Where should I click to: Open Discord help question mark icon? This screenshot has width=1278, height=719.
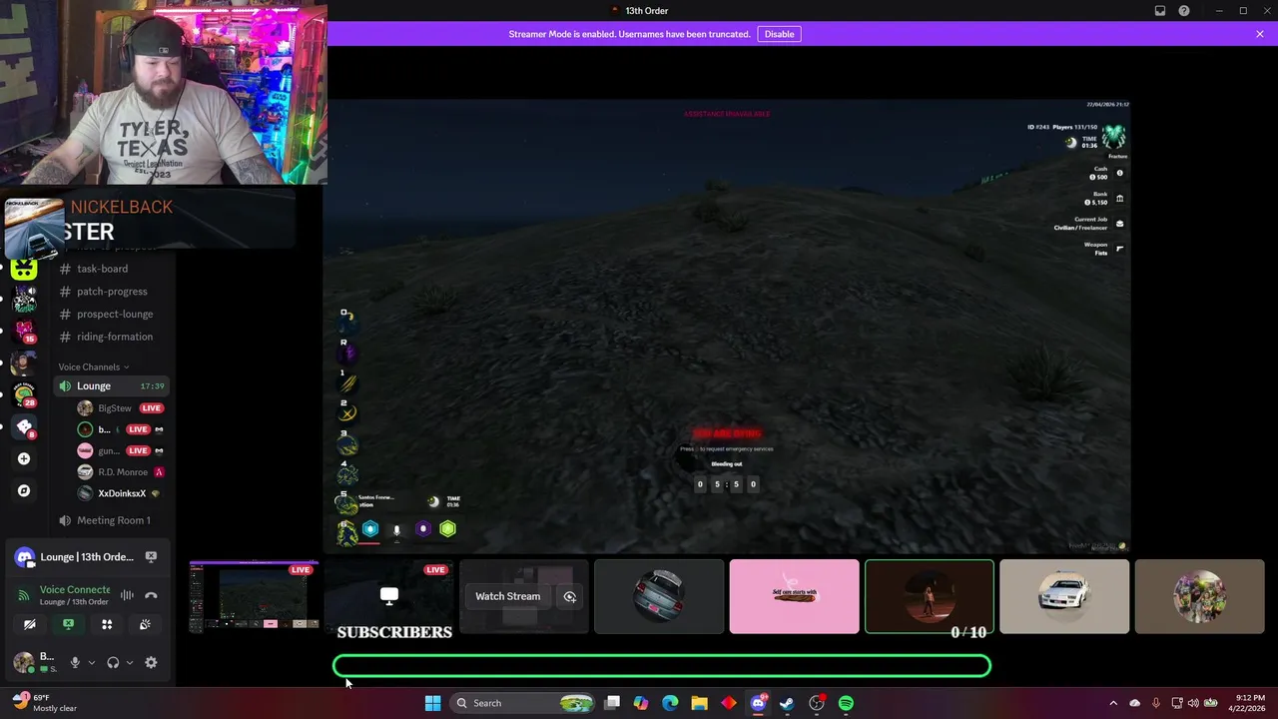[x=1184, y=11]
